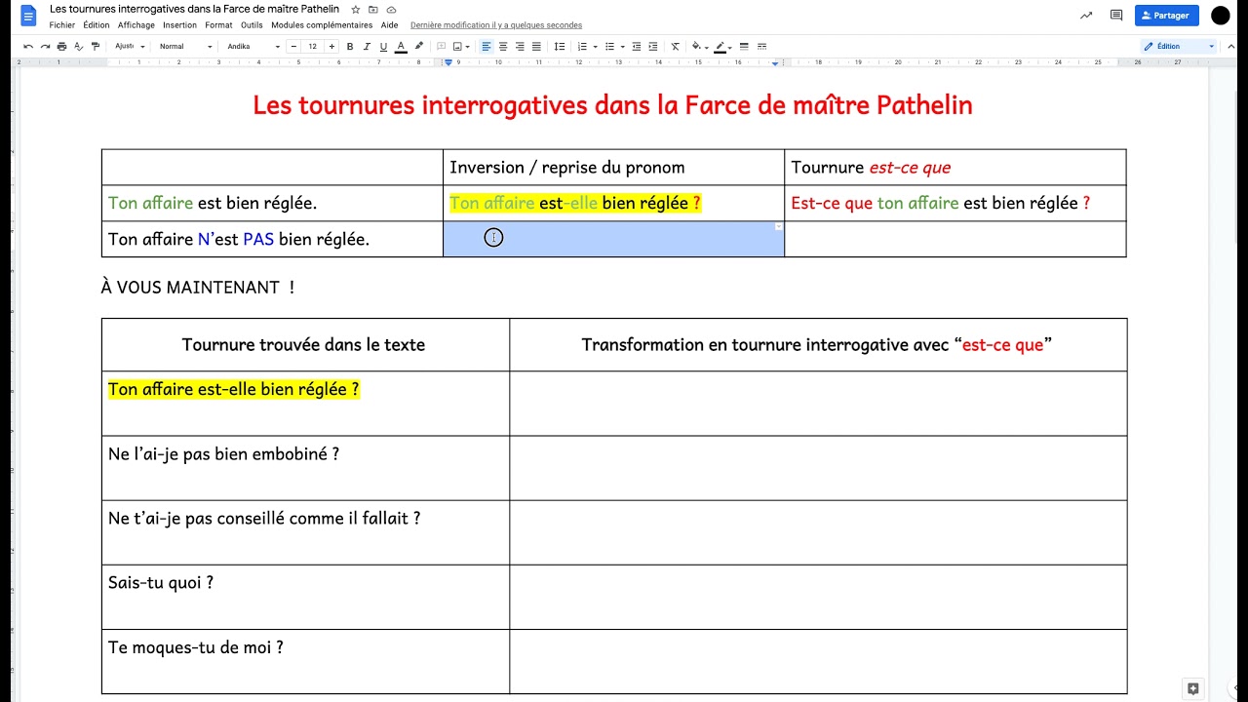This screenshot has width=1248, height=702.
Task: Open the Explore button at bottom right
Action: [1193, 688]
